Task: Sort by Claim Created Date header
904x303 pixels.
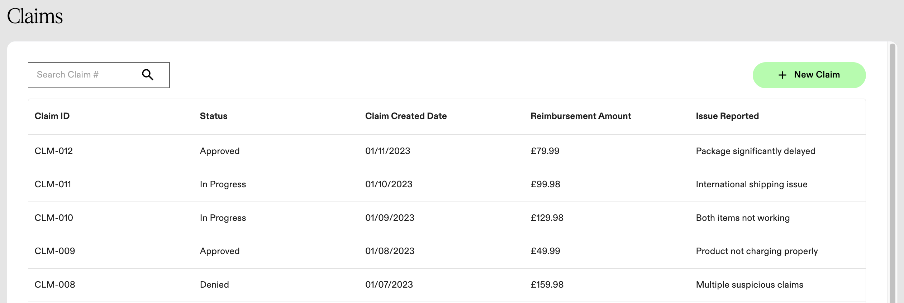Action: (x=406, y=116)
